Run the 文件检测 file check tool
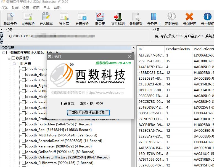This screenshot has height=167, width=214. [118, 19]
